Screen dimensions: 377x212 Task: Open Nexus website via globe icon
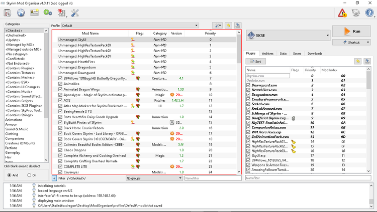tap(21, 13)
